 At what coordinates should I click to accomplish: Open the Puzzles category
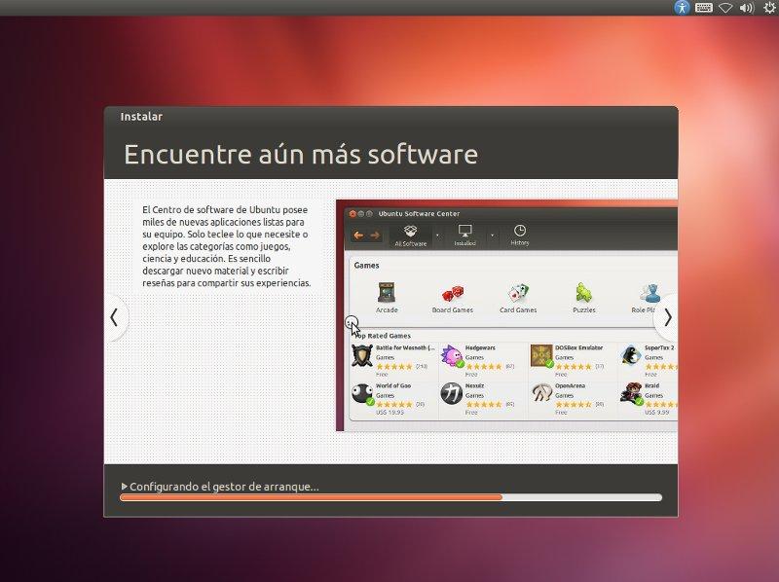point(584,291)
